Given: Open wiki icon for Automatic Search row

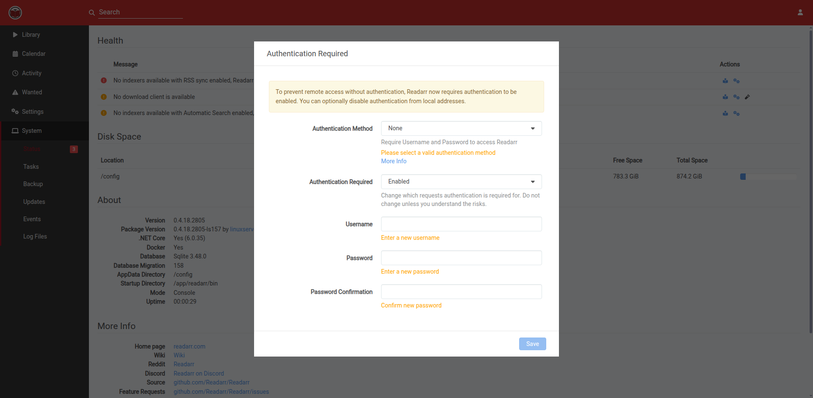Looking at the screenshot, I should point(725,113).
